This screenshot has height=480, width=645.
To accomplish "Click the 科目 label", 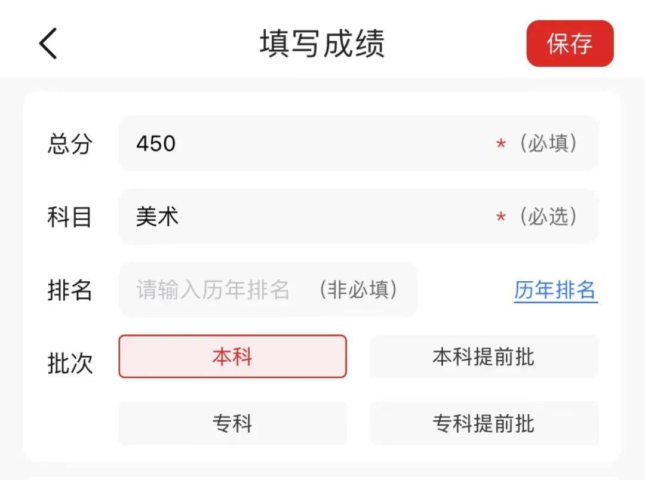I will [70, 217].
